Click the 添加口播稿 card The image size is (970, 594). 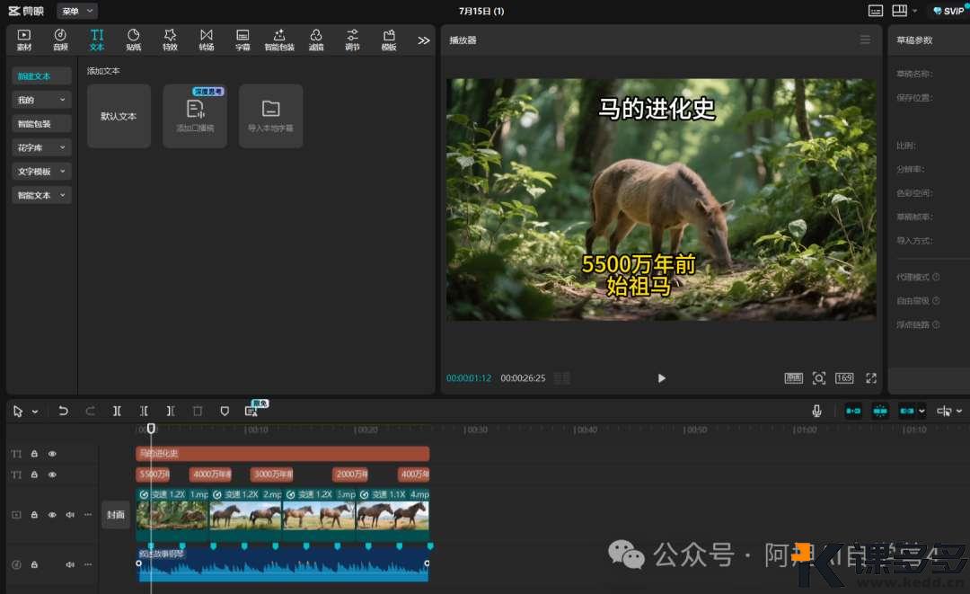point(195,116)
